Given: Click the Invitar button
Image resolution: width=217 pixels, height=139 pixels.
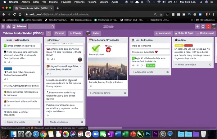Looking at the screenshot, I should (x=96, y=33).
